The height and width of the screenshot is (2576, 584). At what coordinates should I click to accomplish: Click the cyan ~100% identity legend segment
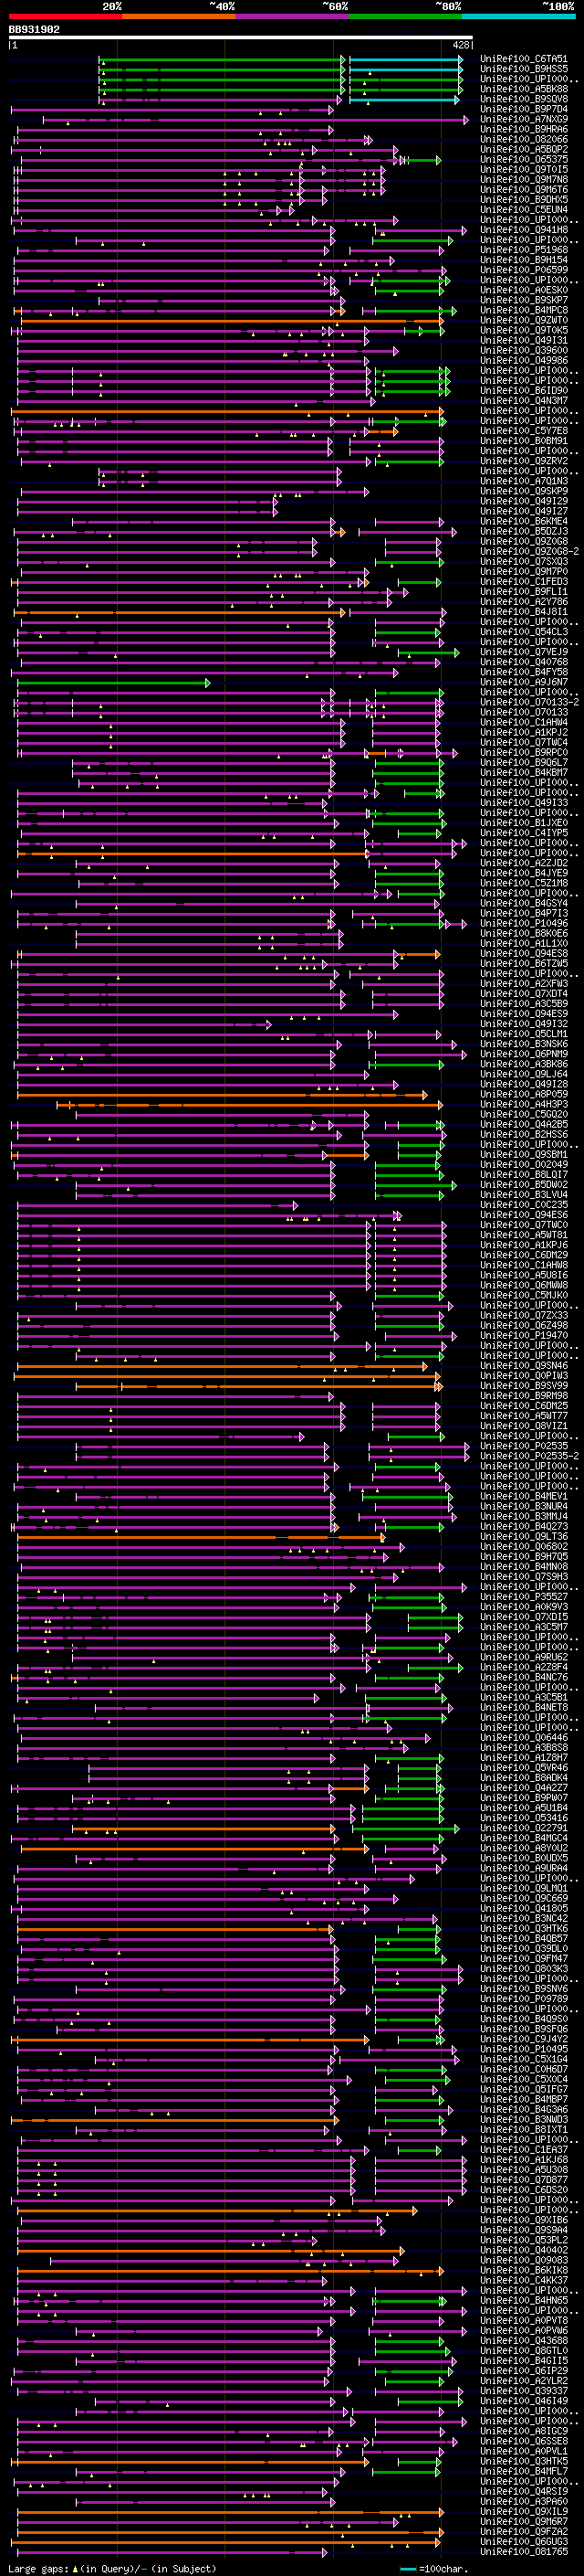point(517,17)
